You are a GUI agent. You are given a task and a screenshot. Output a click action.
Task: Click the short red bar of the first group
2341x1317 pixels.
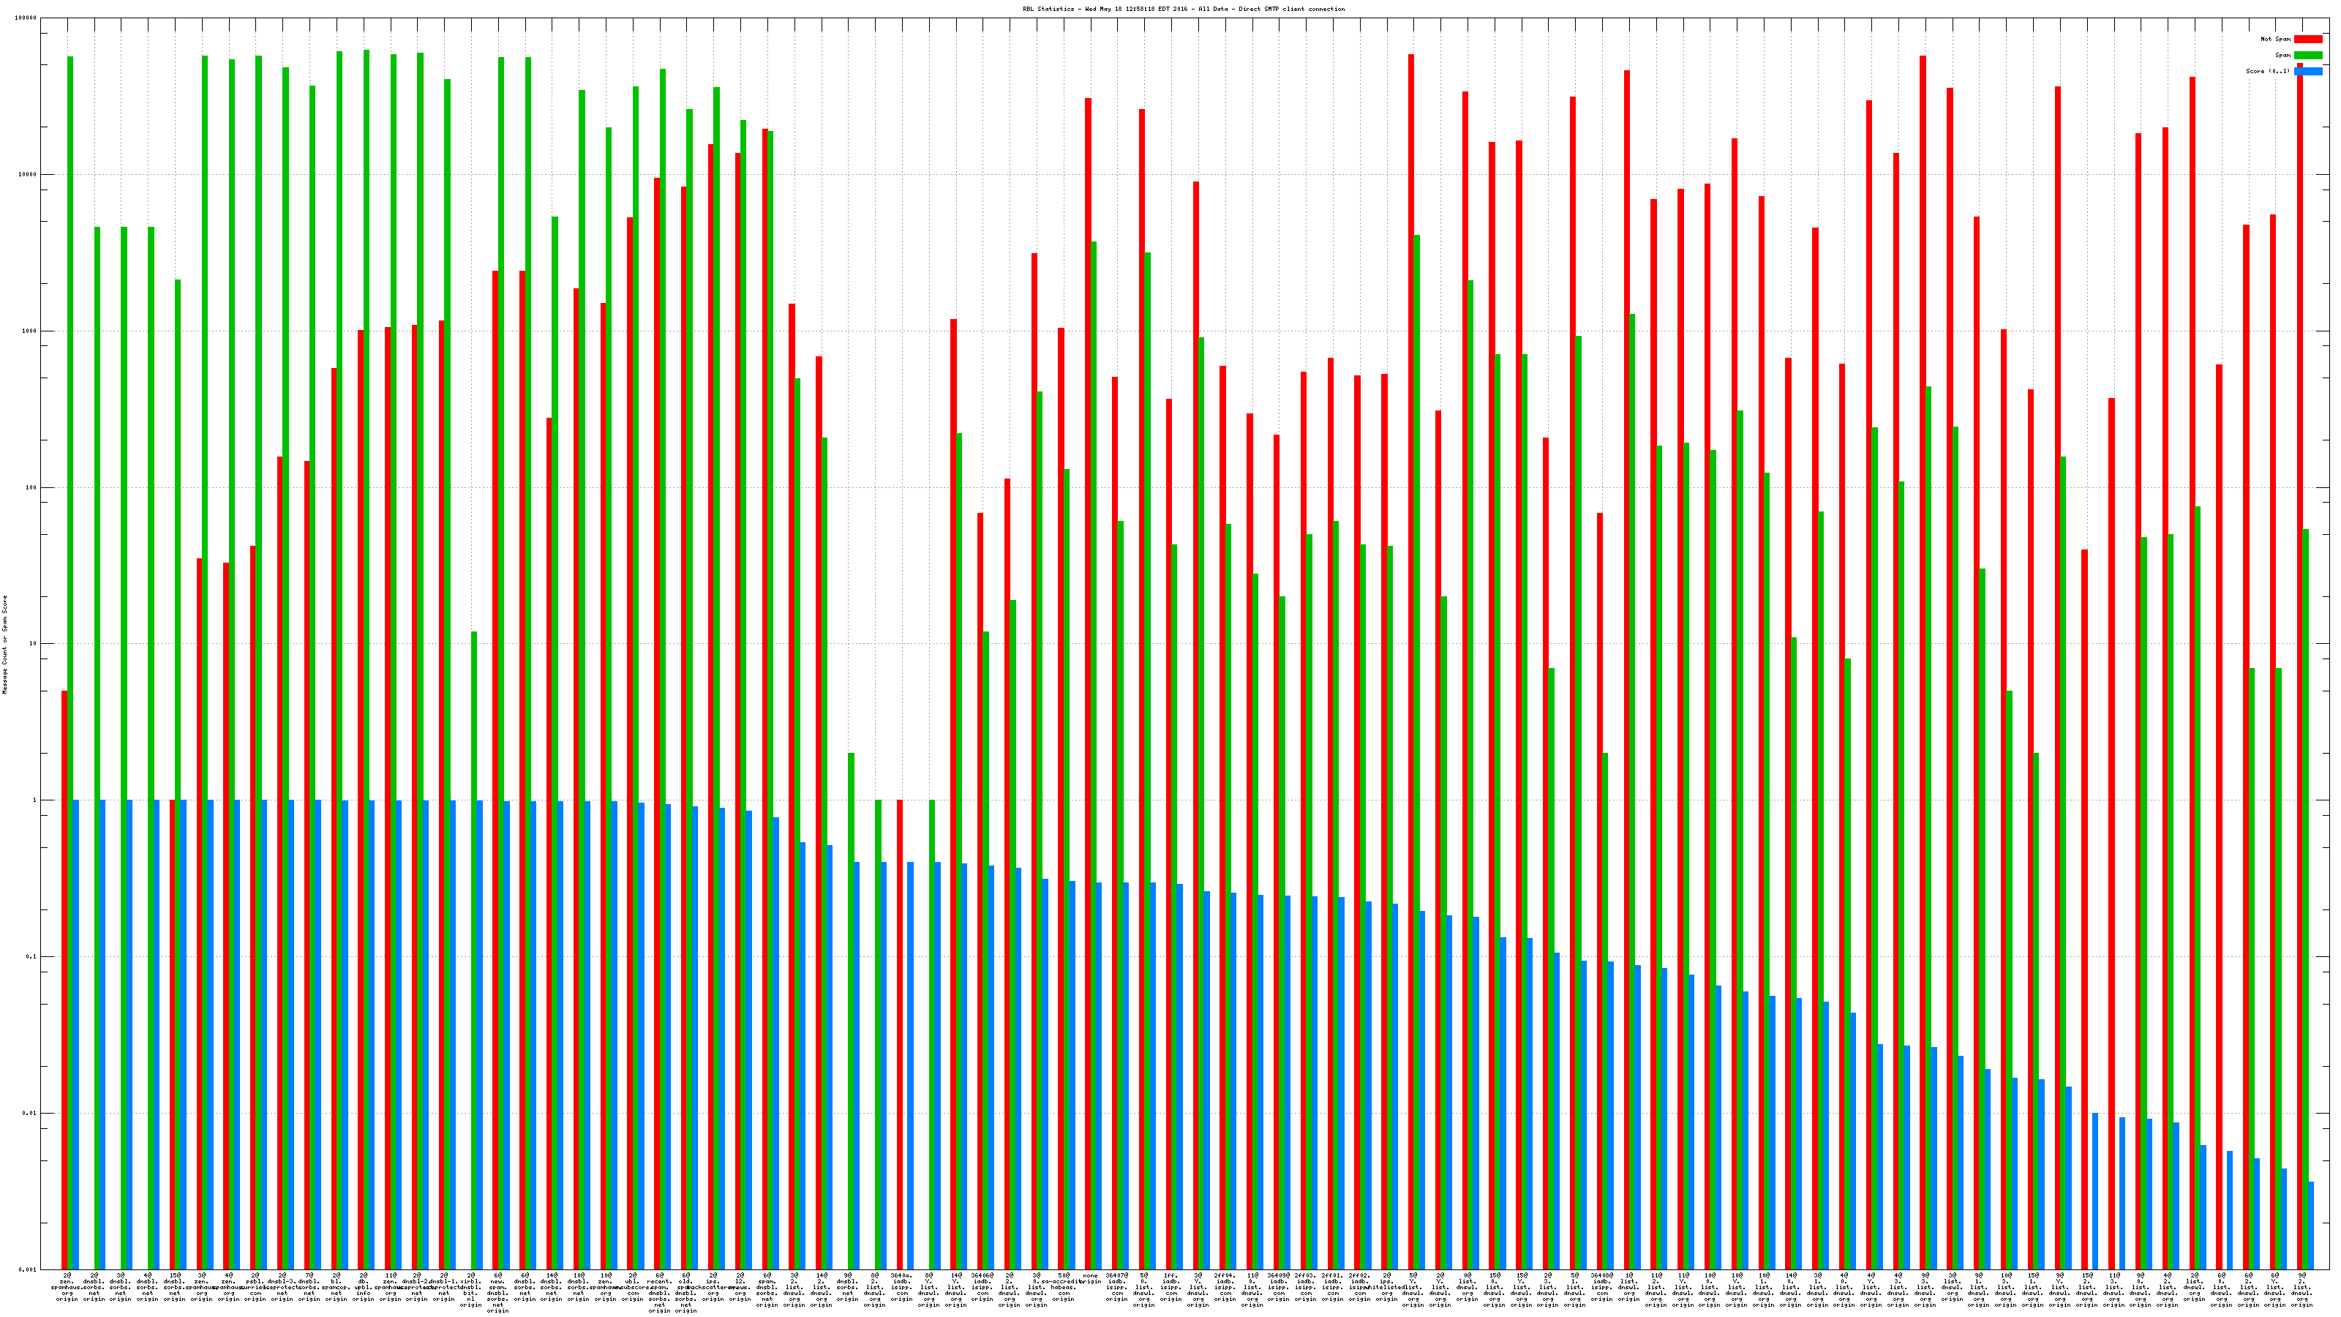click(x=64, y=980)
